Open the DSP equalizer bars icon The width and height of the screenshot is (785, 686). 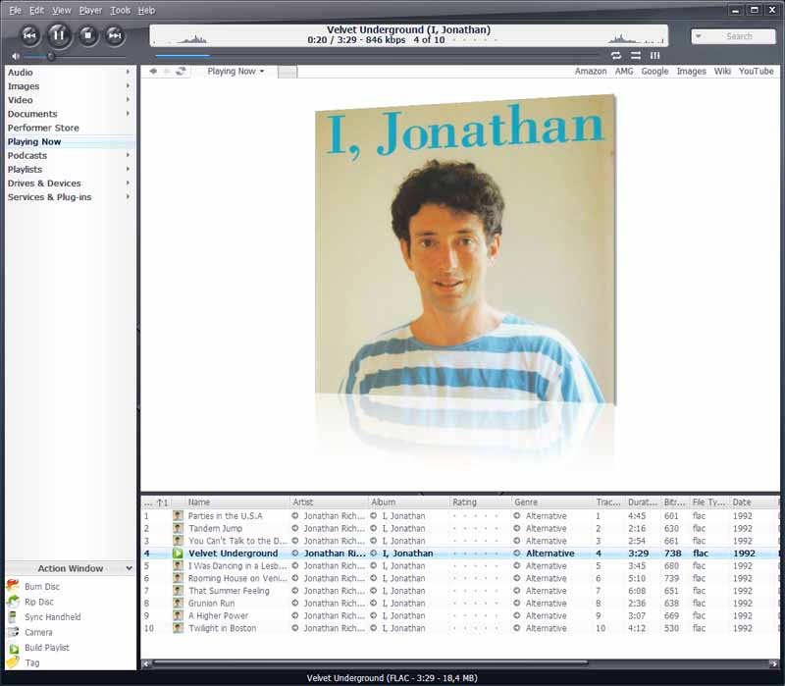654,56
